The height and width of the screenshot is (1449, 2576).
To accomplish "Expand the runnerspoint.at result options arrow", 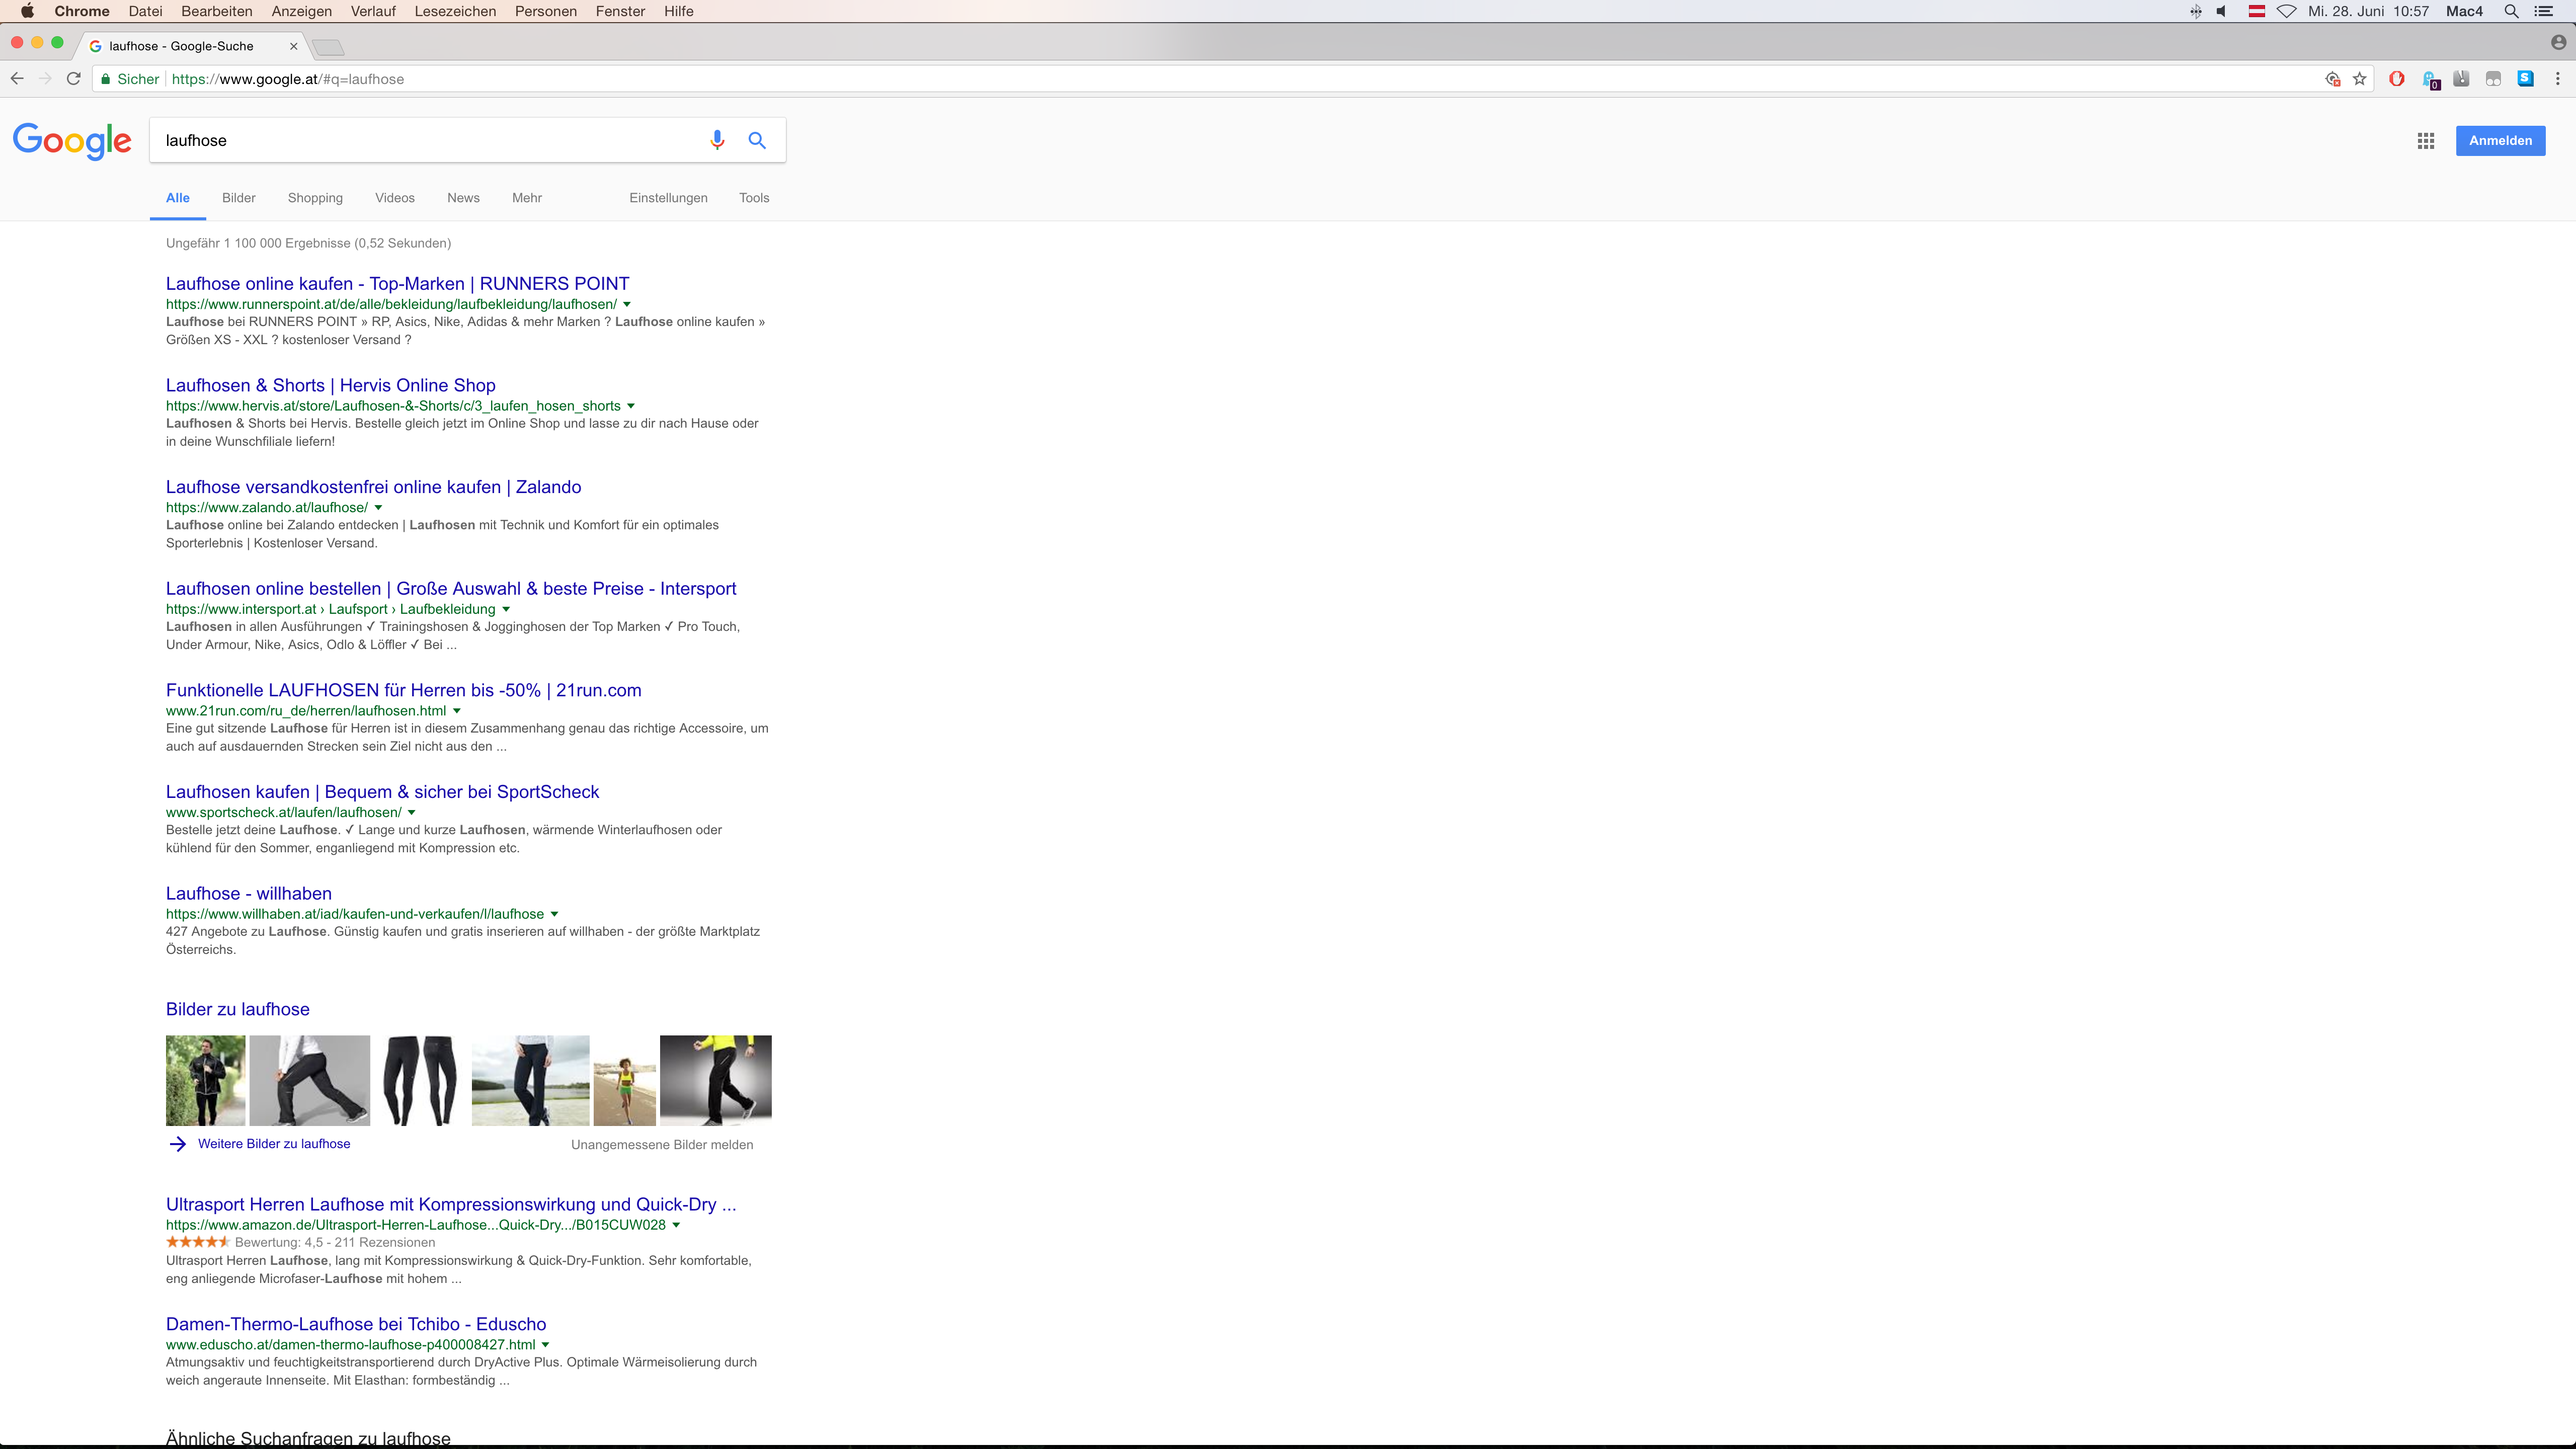I will 627,304.
